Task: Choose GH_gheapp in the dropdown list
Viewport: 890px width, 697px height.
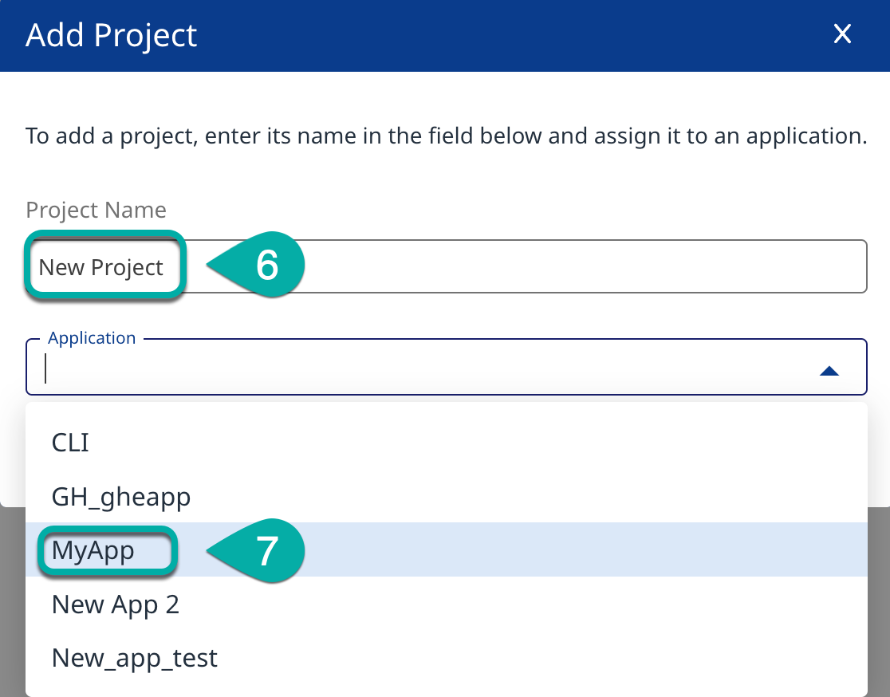Action: point(121,497)
